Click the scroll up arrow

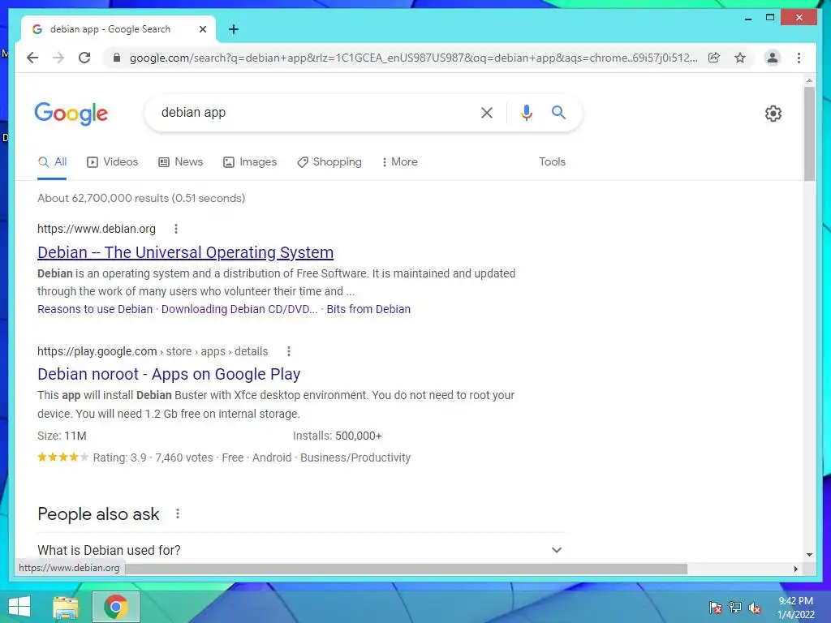pos(809,81)
